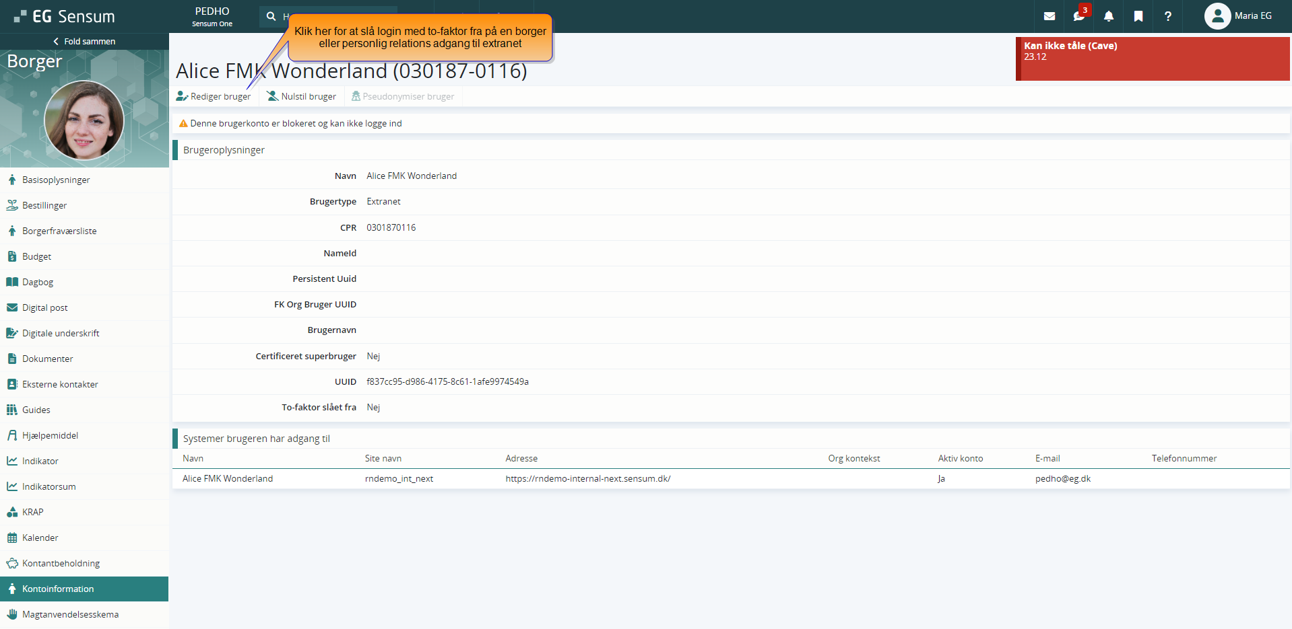Open Borgerfraværsliste menu item
1292x629 pixels.
click(84, 231)
